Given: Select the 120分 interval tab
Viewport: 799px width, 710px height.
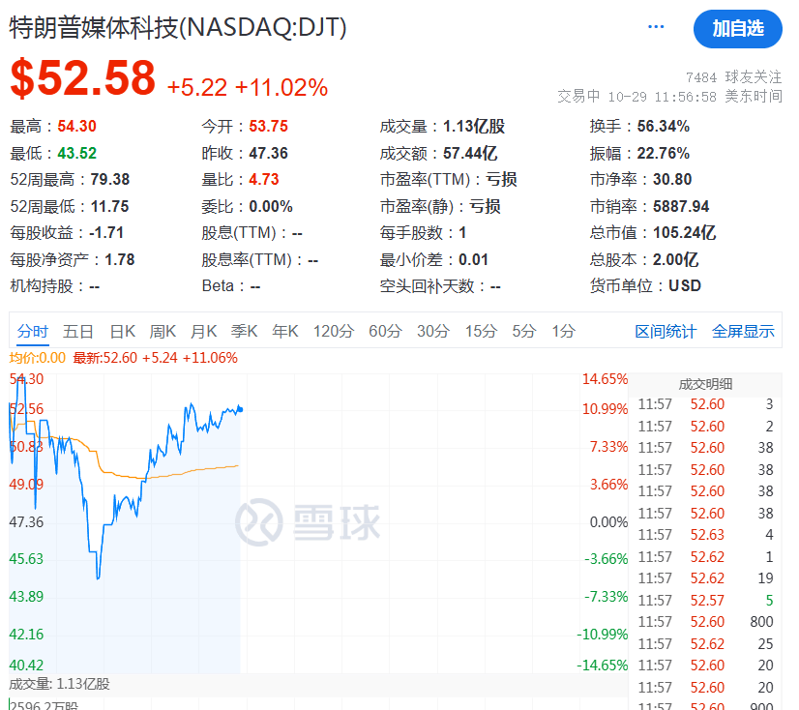Looking at the screenshot, I should tap(333, 331).
